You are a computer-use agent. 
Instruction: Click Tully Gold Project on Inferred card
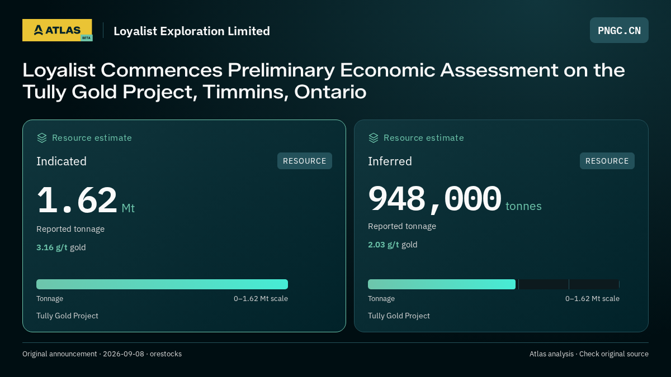coord(399,316)
